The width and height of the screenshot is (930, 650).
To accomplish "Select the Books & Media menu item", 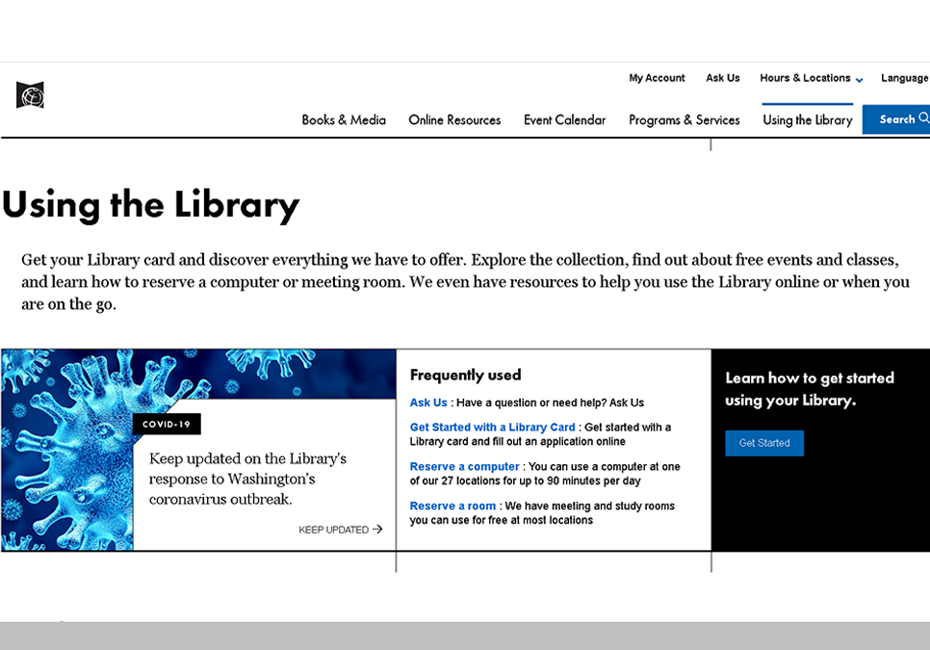I will tap(344, 119).
